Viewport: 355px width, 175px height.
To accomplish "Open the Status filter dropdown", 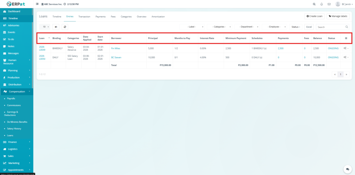I will click(296, 27).
